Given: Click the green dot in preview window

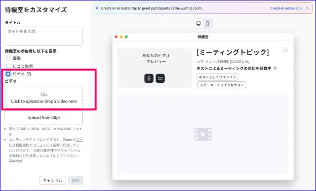Looking at the screenshot, I should pyautogui.click(x=126, y=37).
